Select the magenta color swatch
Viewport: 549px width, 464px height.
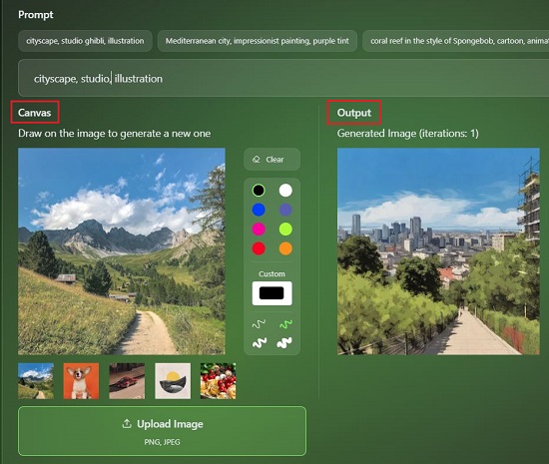point(259,230)
